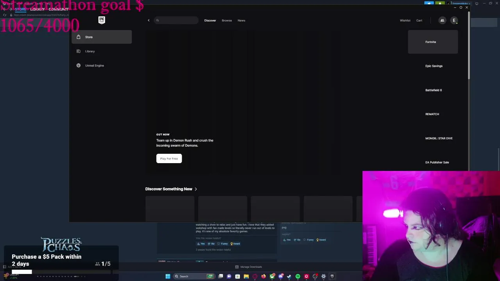
Task: Open the Epic account profile avatar
Action: [454, 20]
